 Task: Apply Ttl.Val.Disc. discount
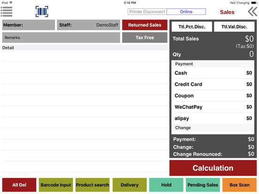234,27
